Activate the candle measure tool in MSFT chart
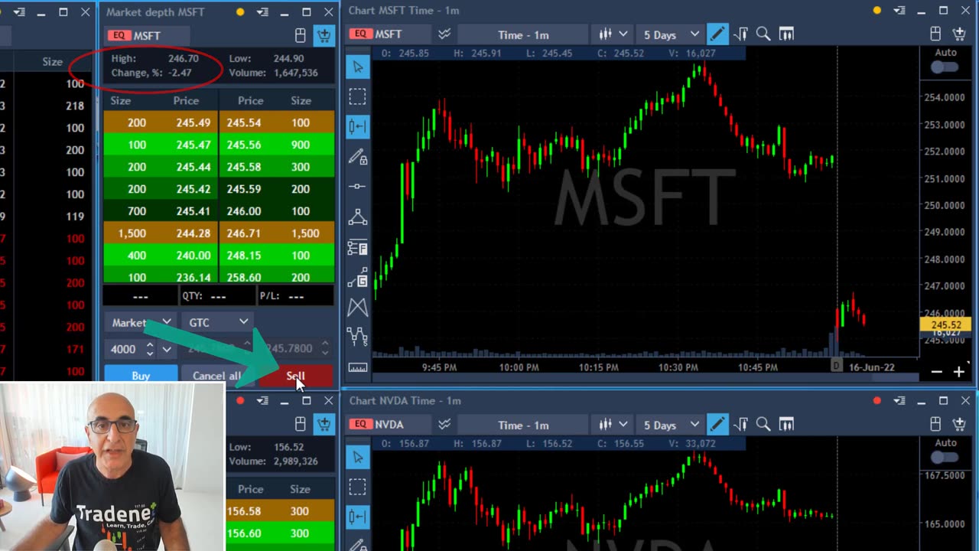 click(357, 126)
